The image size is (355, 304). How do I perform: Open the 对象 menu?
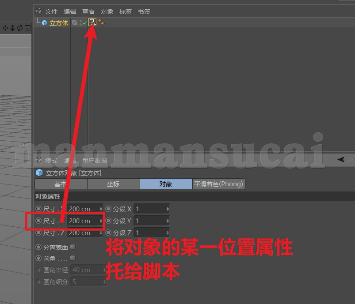click(x=107, y=11)
